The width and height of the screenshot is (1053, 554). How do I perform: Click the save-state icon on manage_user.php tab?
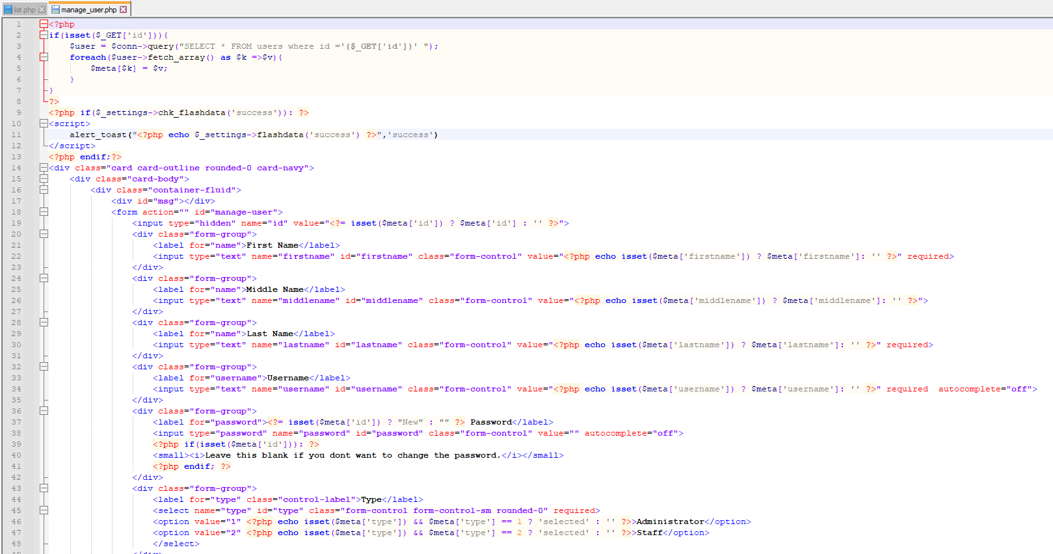pyautogui.click(x=56, y=10)
